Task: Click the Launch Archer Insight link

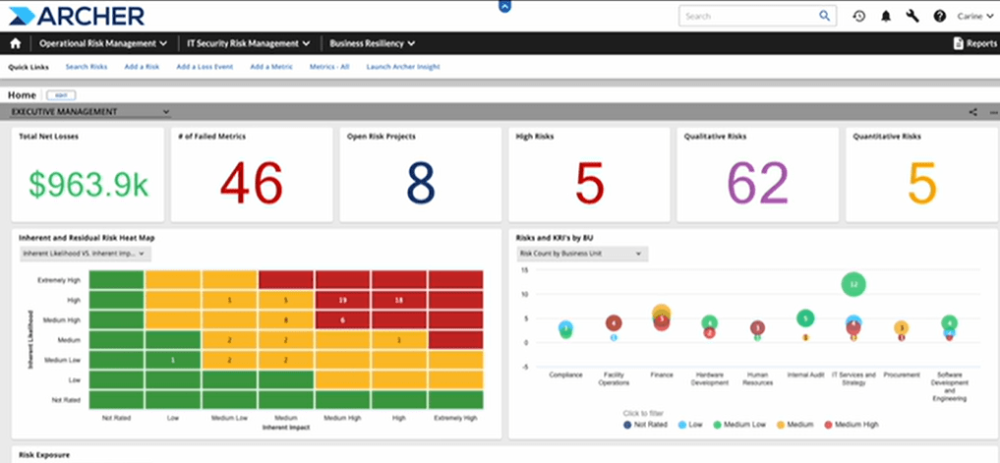Action: pos(403,66)
